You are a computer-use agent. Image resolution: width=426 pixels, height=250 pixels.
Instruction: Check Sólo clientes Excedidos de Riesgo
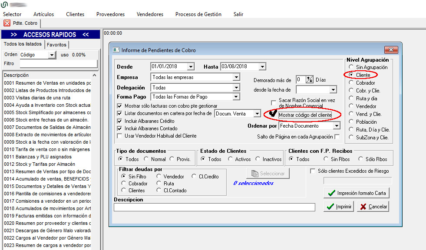click(x=313, y=171)
